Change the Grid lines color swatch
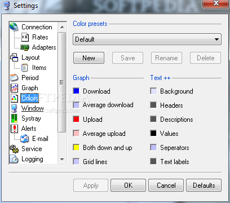This screenshot has width=230, height=203. coord(76,161)
